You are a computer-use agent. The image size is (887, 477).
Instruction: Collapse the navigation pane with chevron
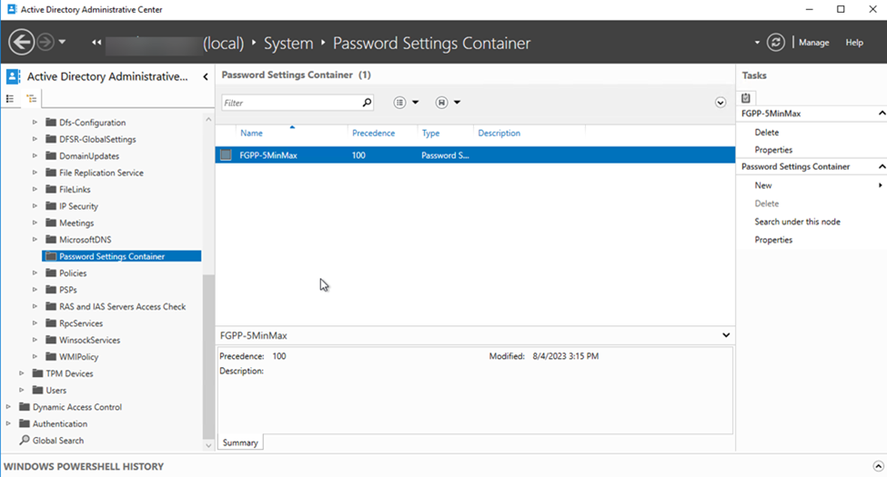click(x=205, y=77)
